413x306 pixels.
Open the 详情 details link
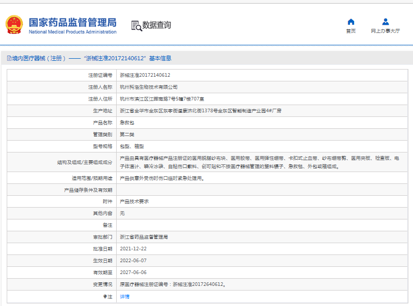point(124,296)
